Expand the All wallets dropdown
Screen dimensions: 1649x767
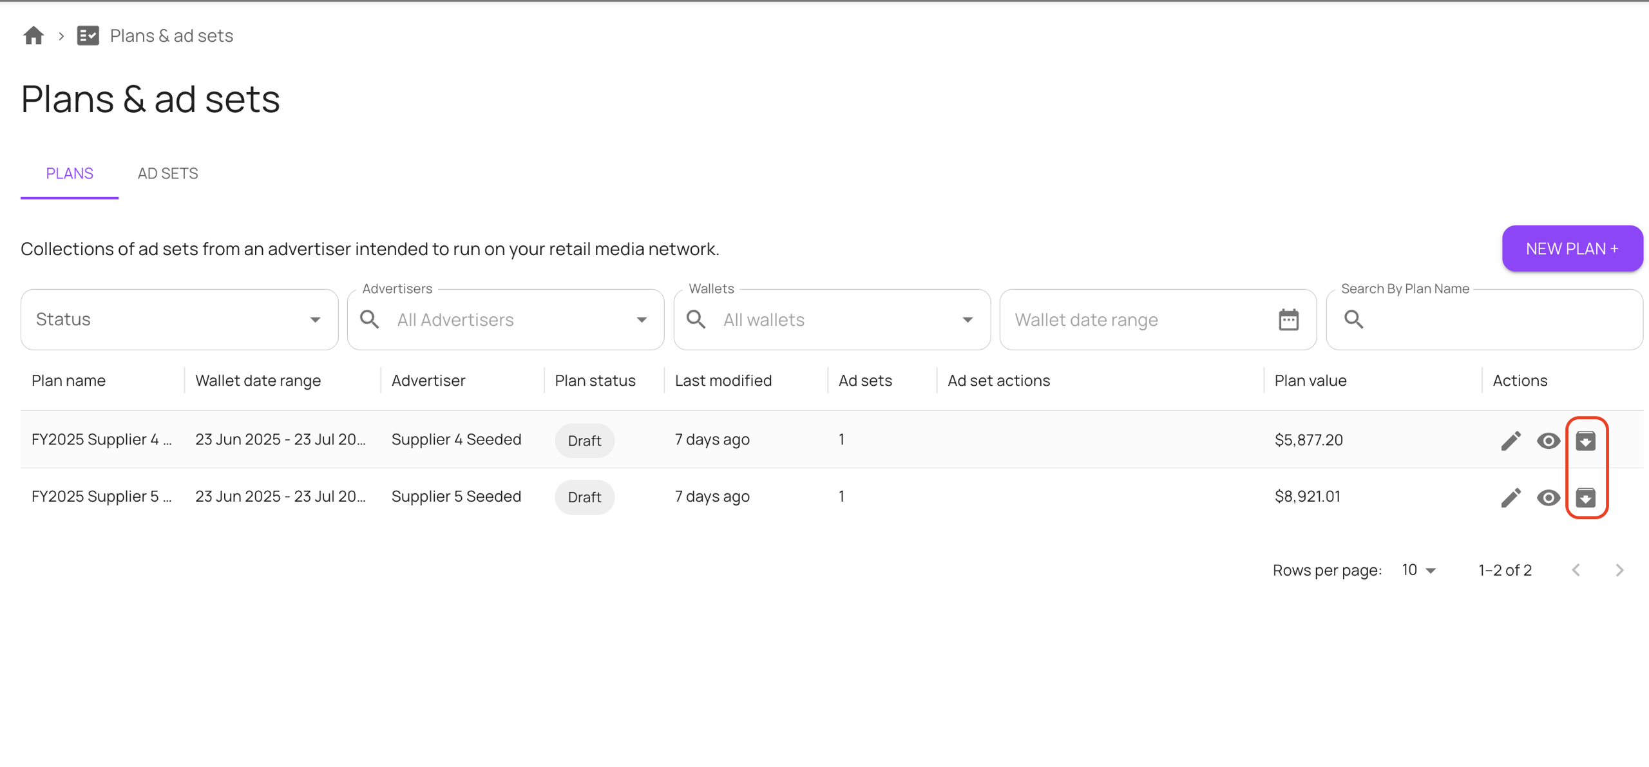[832, 319]
